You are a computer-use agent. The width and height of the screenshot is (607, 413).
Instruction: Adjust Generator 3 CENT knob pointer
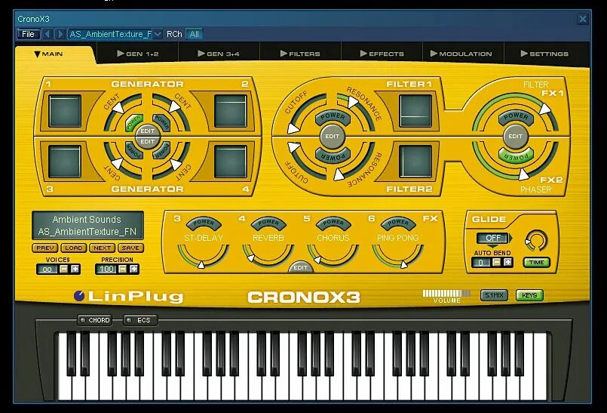tap(117, 163)
